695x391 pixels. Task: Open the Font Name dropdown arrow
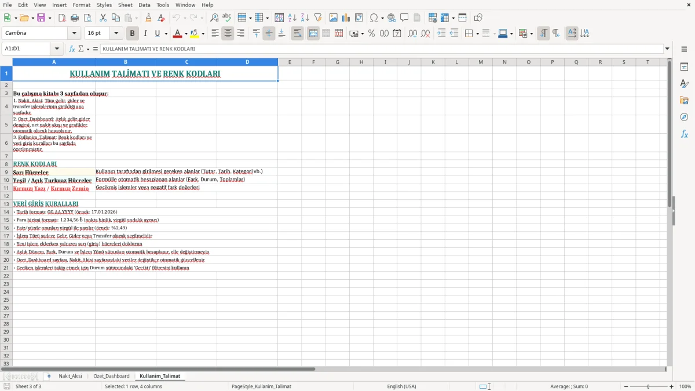[74, 34]
